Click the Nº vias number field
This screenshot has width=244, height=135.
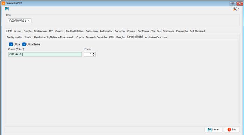88,54
